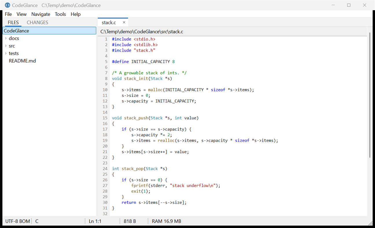Expand the tests folder
The height and width of the screenshot is (228, 375).
pos(6,53)
